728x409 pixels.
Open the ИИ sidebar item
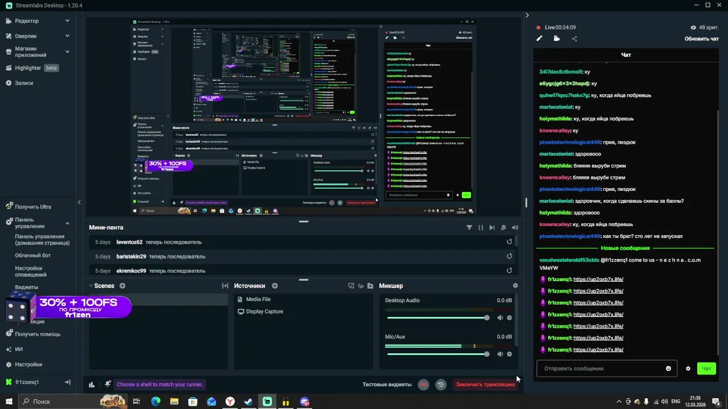pyautogui.click(x=19, y=349)
